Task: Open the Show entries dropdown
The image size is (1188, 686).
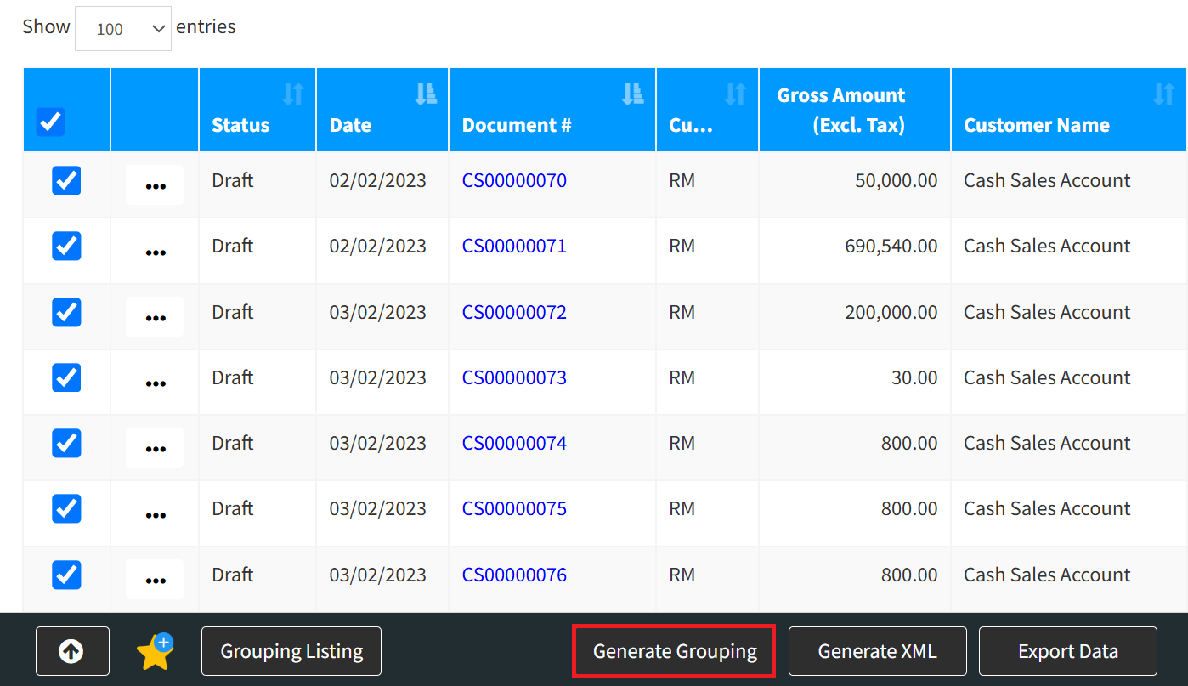Action: (x=123, y=28)
